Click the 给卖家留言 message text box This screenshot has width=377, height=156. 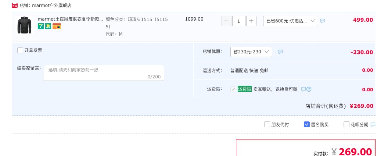pyautogui.click(x=104, y=73)
